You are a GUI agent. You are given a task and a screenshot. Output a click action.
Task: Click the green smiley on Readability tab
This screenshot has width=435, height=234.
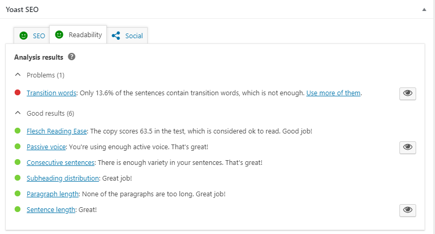[59, 35]
